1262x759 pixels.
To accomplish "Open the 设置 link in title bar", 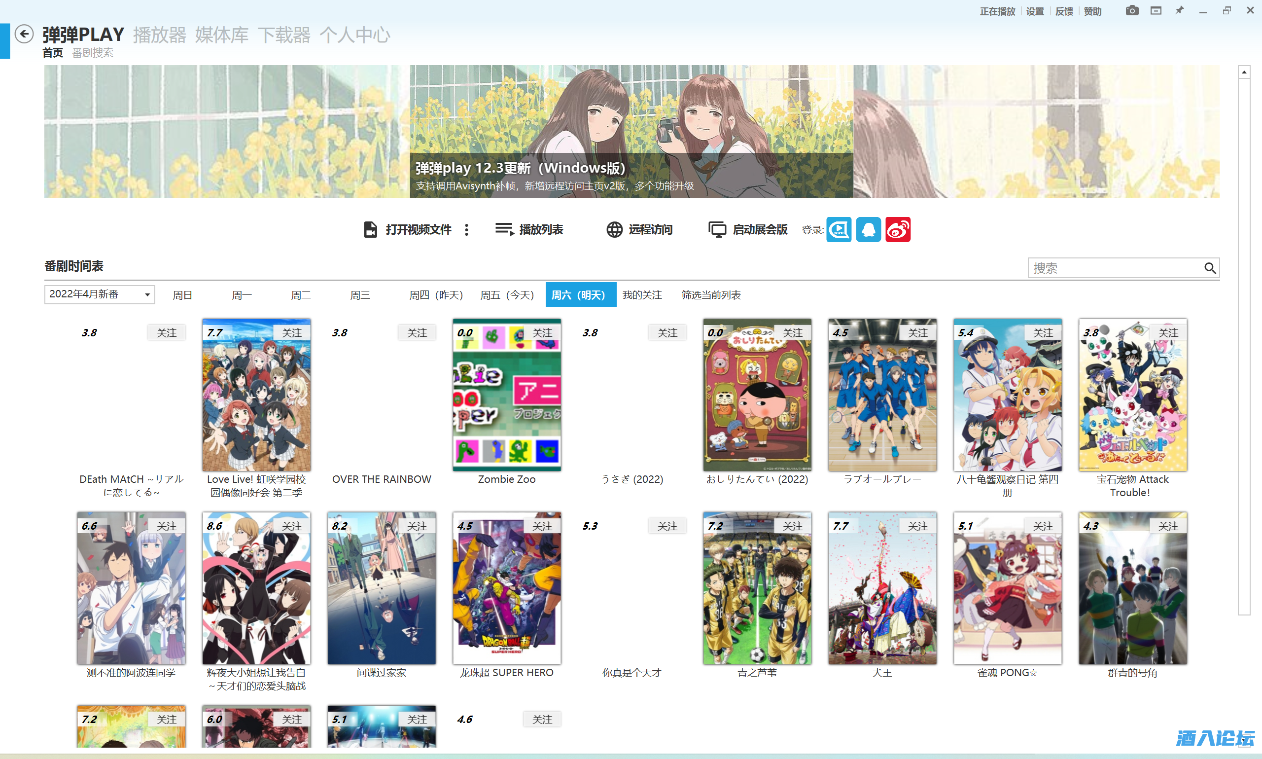I will pyautogui.click(x=1035, y=11).
